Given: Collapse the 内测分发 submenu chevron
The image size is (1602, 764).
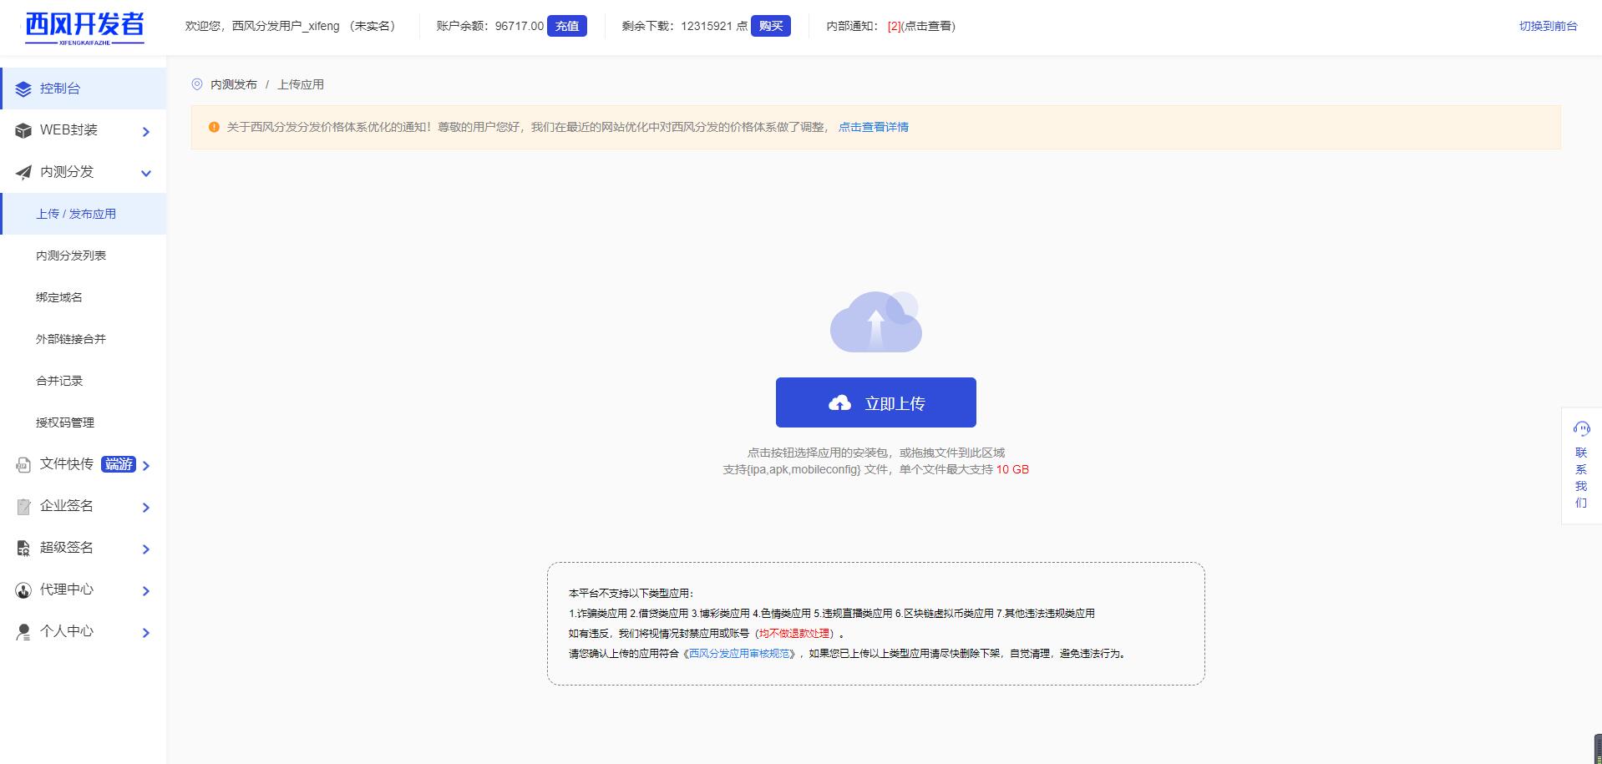Looking at the screenshot, I should (x=146, y=174).
